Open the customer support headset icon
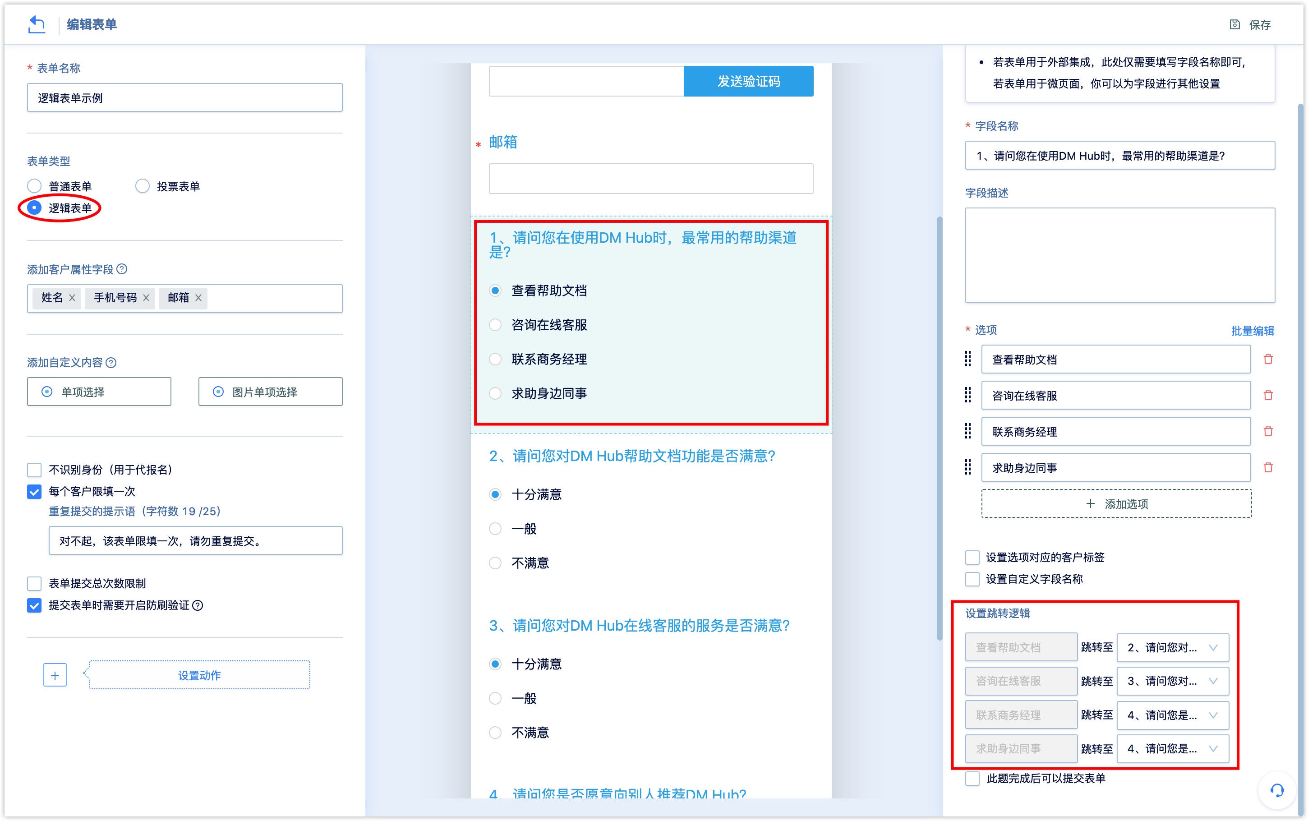This screenshot has height=821, width=1308. [1276, 791]
